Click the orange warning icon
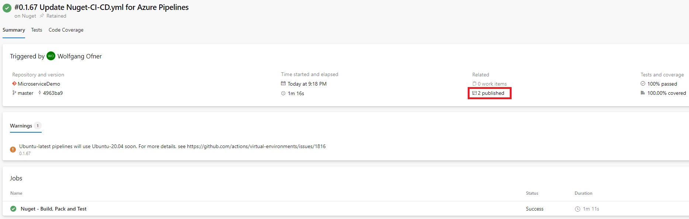The height and width of the screenshot is (219, 689). (x=13, y=150)
